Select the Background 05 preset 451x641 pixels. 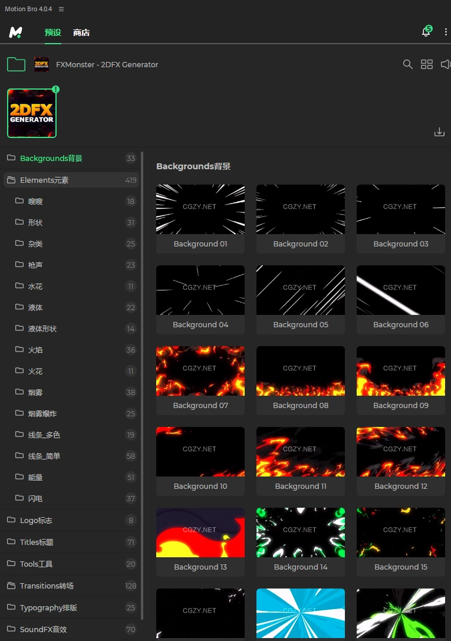(x=301, y=300)
